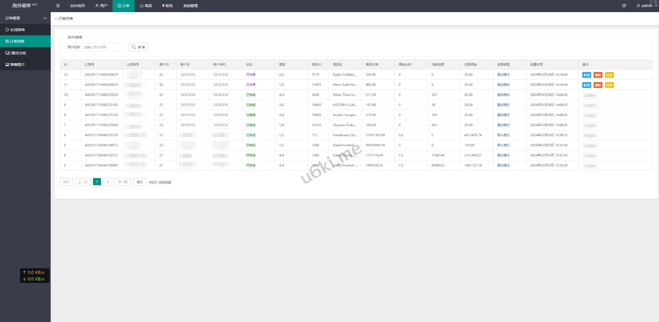
Task: Open the 商品 cart menu
Action: click(x=146, y=6)
